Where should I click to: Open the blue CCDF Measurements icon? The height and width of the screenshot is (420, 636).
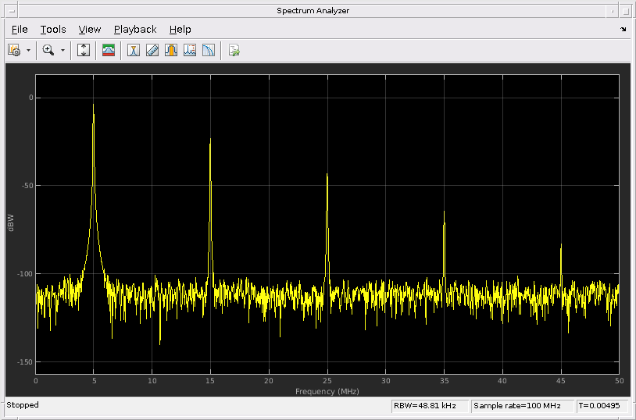[x=209, y=50]
